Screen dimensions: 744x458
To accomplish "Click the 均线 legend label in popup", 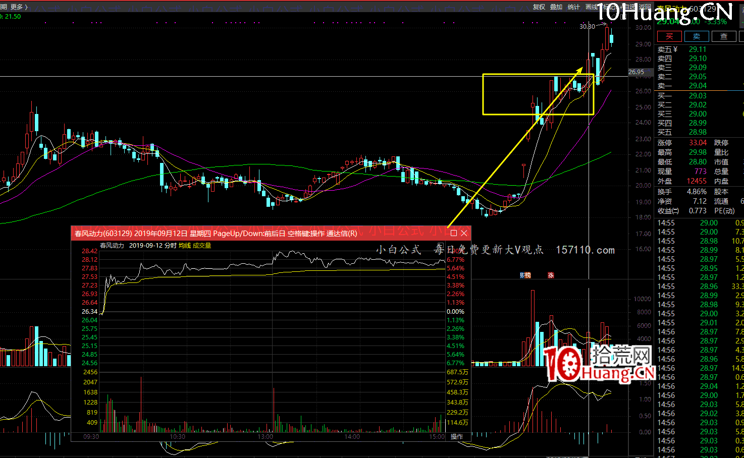I will point(185,246).
